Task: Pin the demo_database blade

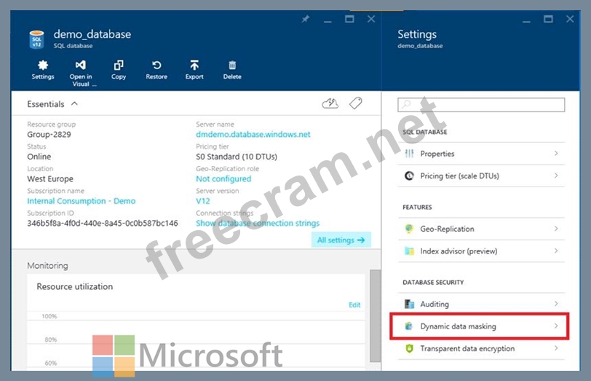Action: pos(305,19)
